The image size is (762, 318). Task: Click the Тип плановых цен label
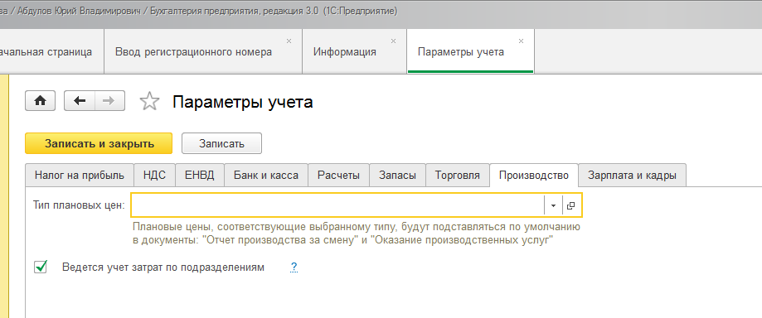click(79, 205)
